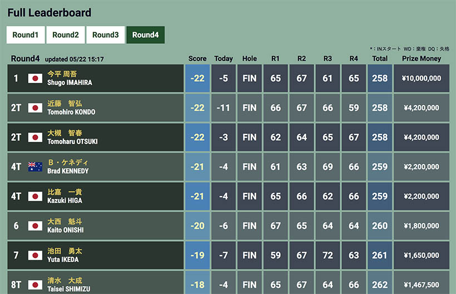
Task: Click Tomohiro Kondo's Japan flag icon
Action: [x=36, y=108]
